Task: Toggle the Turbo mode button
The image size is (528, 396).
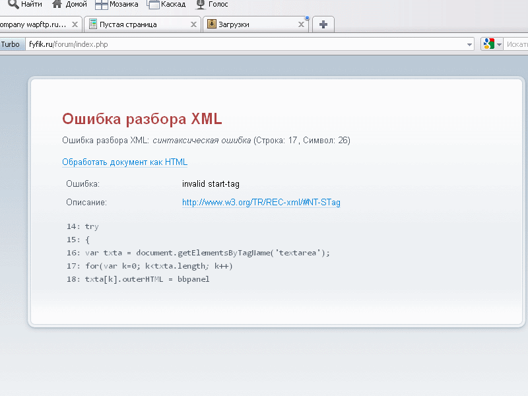Action: click(x=11, y=44)
